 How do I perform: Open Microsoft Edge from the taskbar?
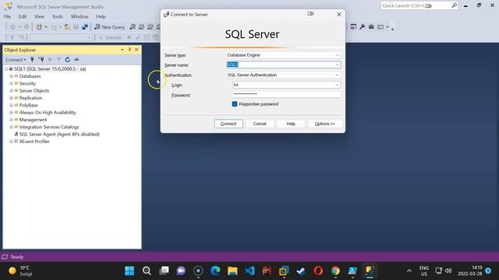click(x=215, y=271)
